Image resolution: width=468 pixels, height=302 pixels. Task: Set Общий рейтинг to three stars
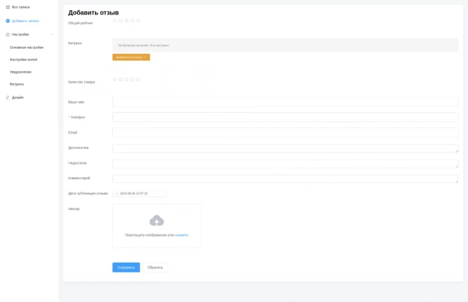click(126, 21)
